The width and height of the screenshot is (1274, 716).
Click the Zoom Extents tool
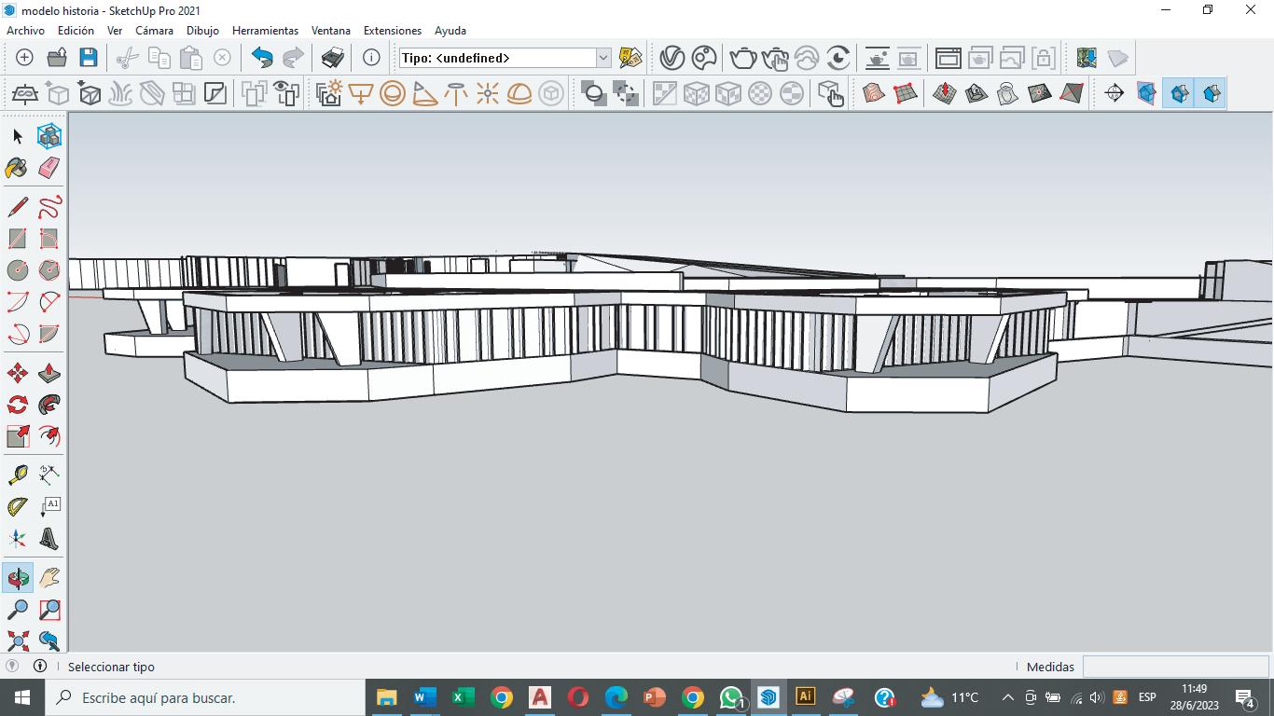coord(17,641)
